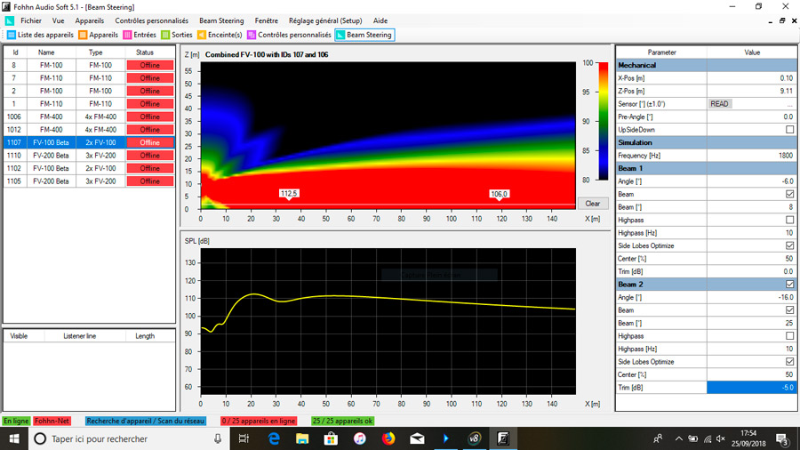Click the Beam Steering toolbar button
Screen dimensions: 800x450
tap(364, 35)
